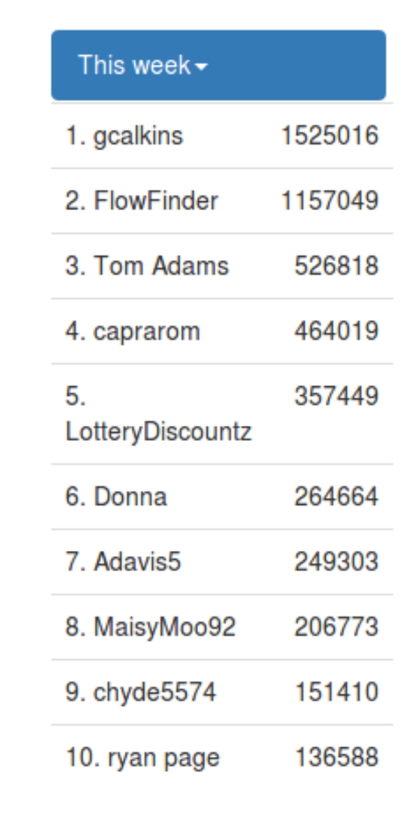
Task: Select the 1157049 score value
Action: (x=330, y=201)
